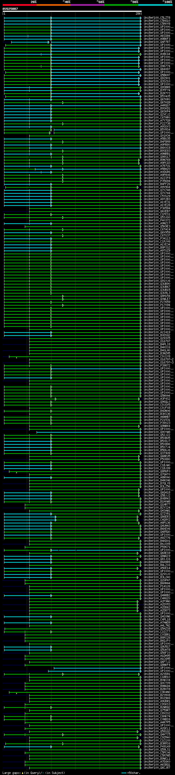
Task: Select hit UniRef100_P35684
Action: pyautogui.click(x=157, y=181)
